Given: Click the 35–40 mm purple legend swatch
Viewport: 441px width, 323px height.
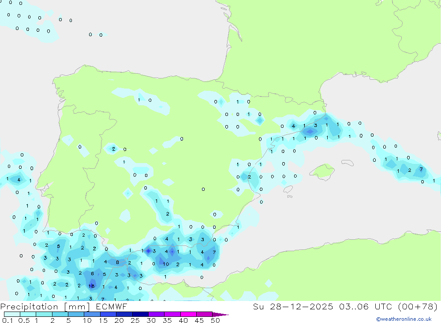Looking at the screenshot, I should click(x=172, y=314).
